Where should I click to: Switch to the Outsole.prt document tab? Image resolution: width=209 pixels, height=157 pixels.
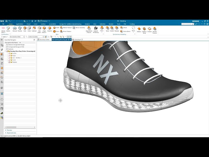[78, 40]
